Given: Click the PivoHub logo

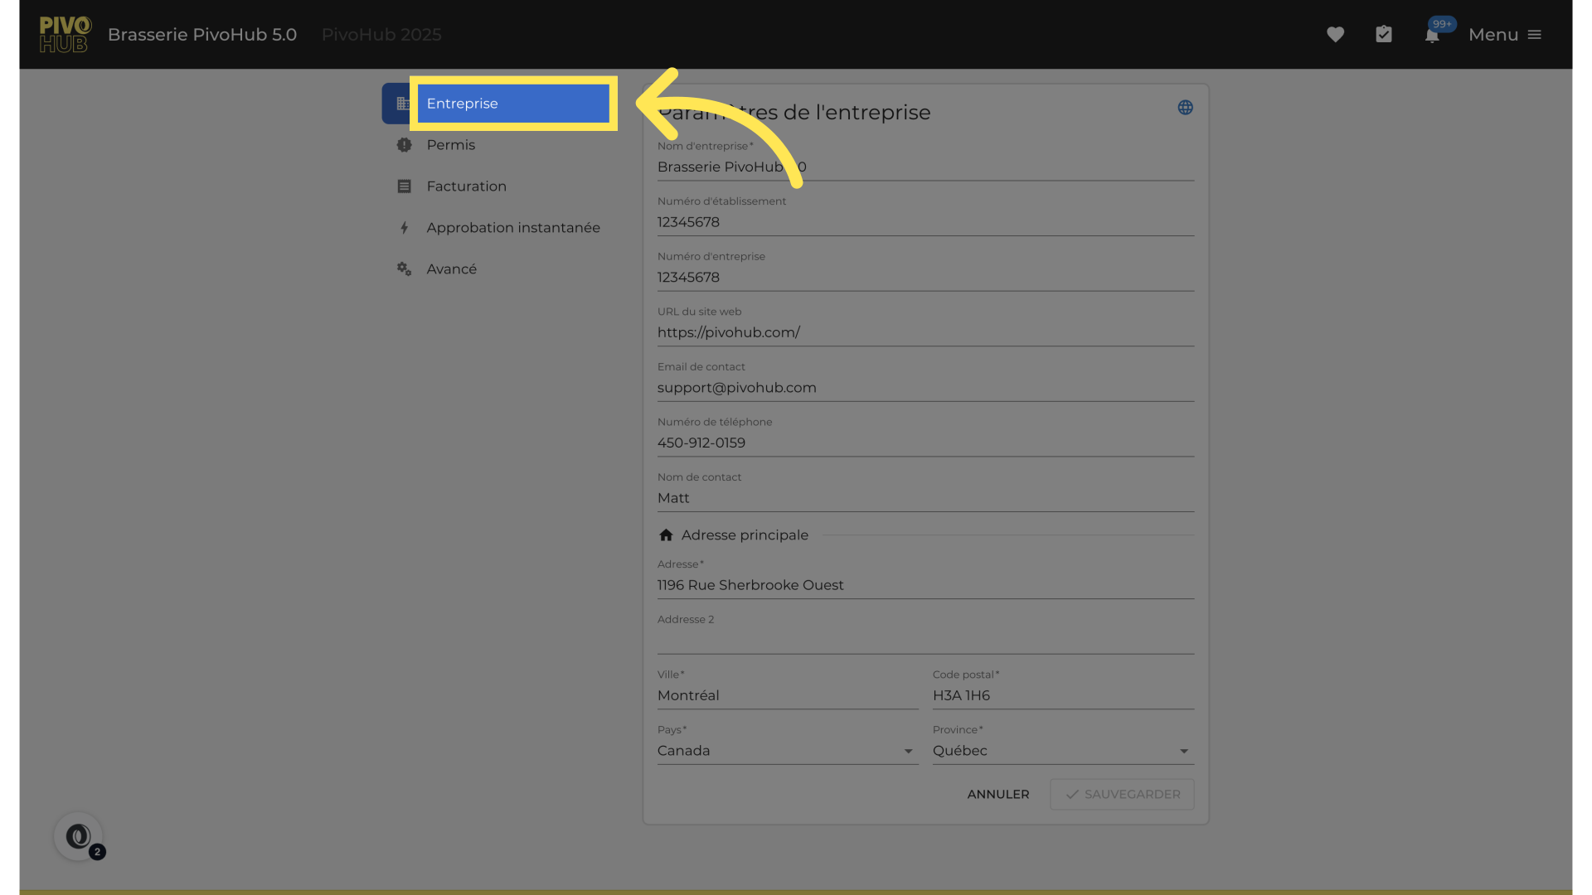Looking at the screenshot, I should [65, 35].
